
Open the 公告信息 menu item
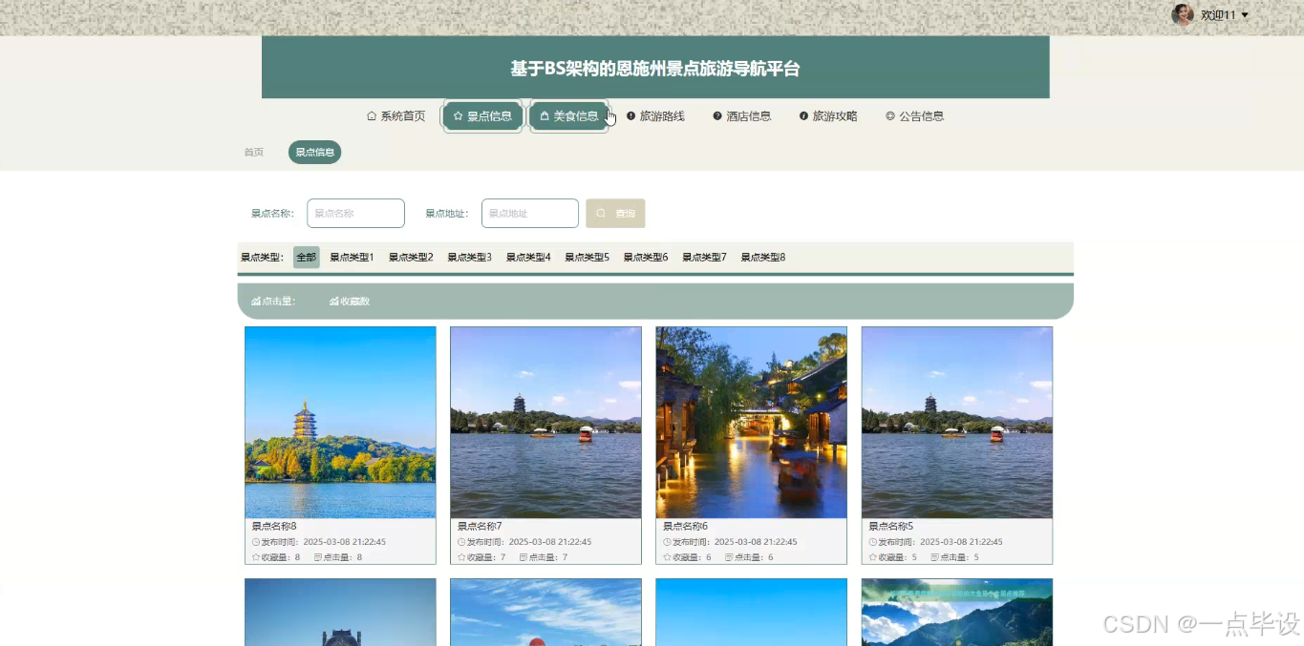(915, 116)
